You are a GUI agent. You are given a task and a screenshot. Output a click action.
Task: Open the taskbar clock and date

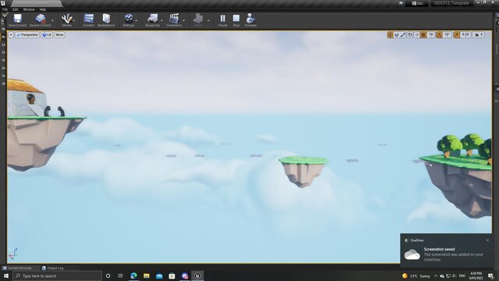click(x=476, y=276)
